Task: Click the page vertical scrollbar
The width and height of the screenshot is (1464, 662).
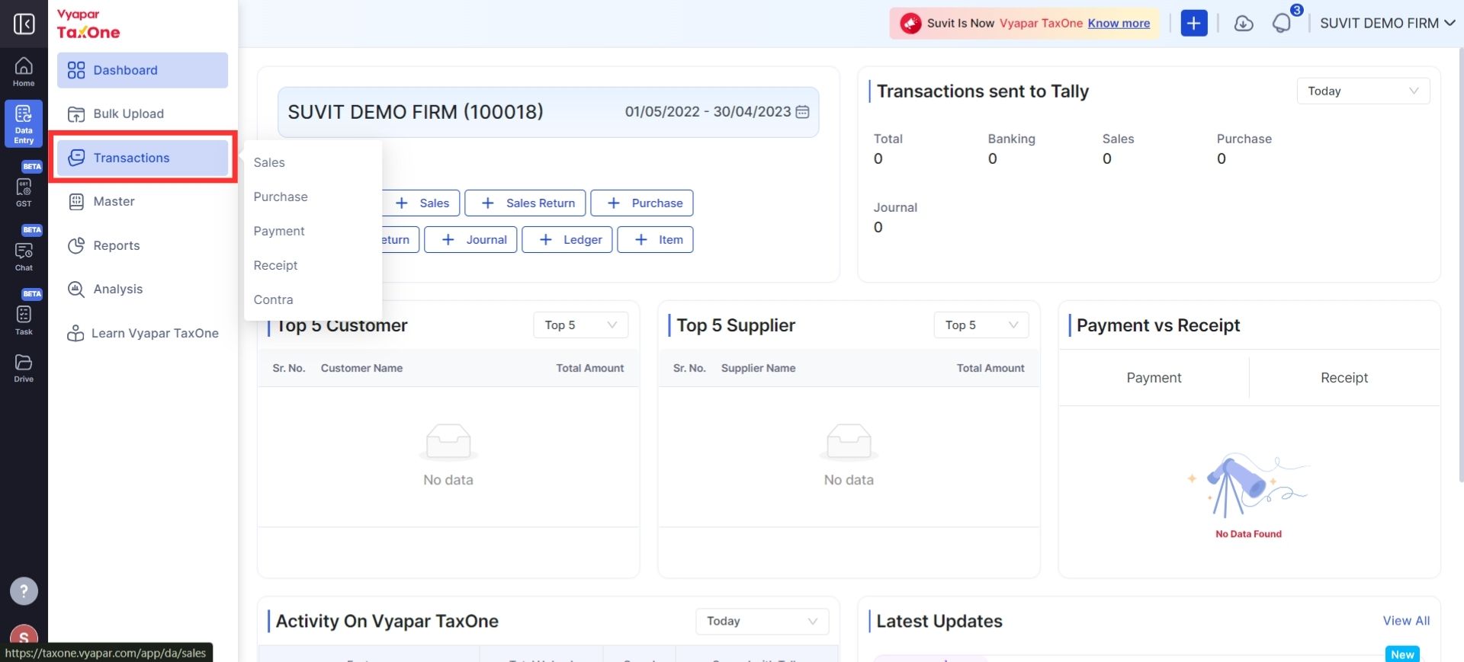Action: click(x=1460, y=267)
